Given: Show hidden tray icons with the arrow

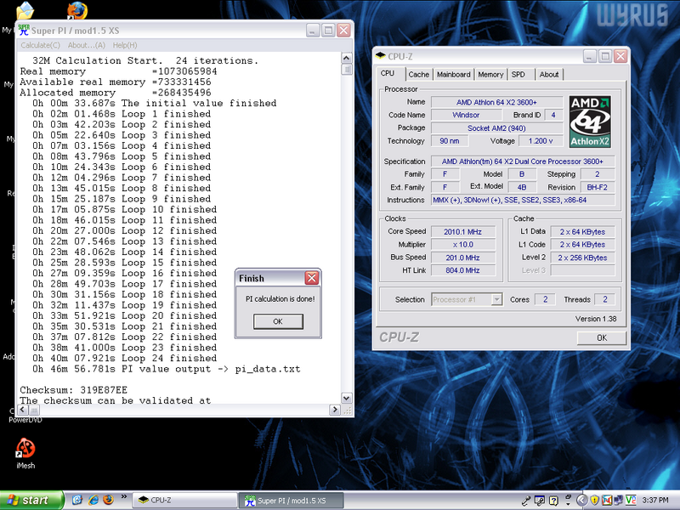Looking at the screenshot, I should [x=581, y=501].
